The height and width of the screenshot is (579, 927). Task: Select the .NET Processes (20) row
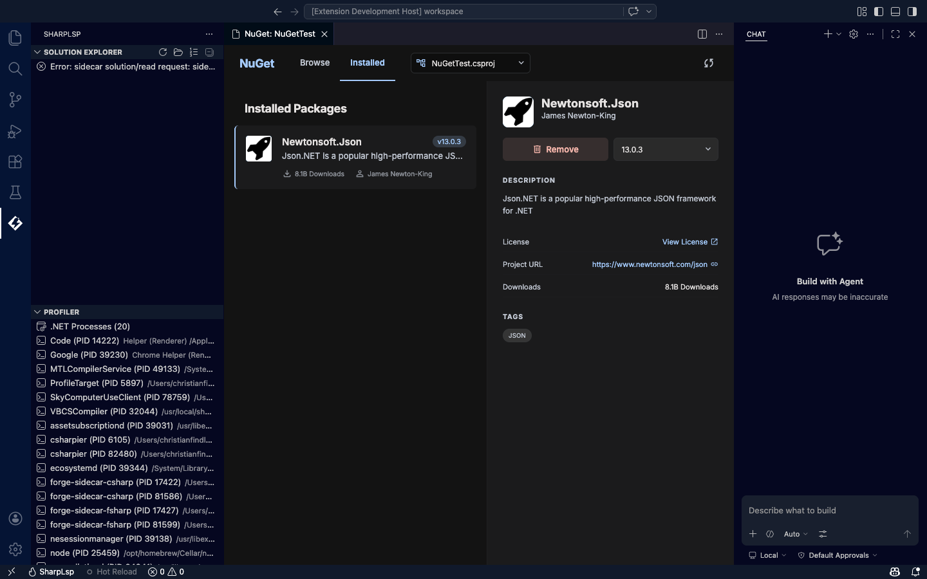pyautogui.click(x=127, y=326)
